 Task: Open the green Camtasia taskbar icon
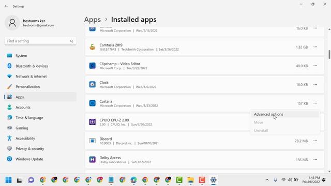[x=179, y=180]
